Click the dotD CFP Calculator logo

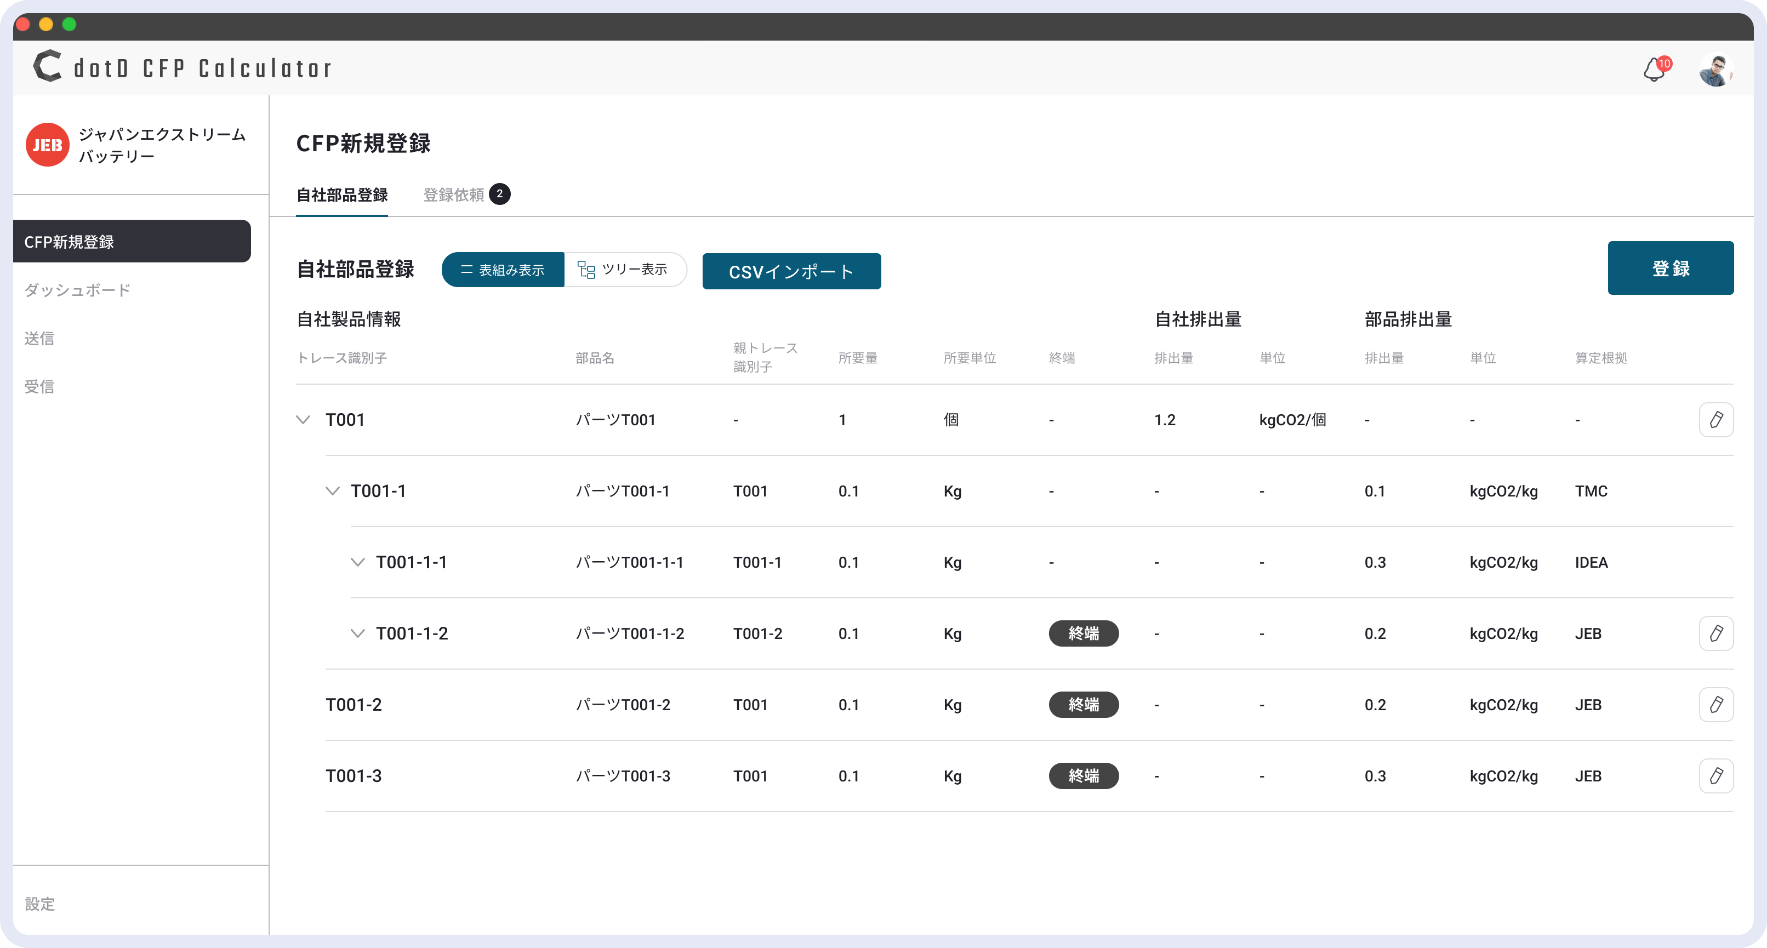(183, 67)
